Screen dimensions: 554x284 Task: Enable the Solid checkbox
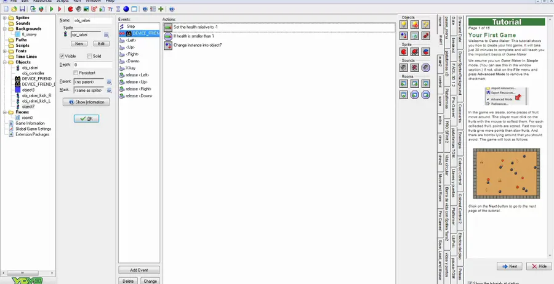[89, 56]
